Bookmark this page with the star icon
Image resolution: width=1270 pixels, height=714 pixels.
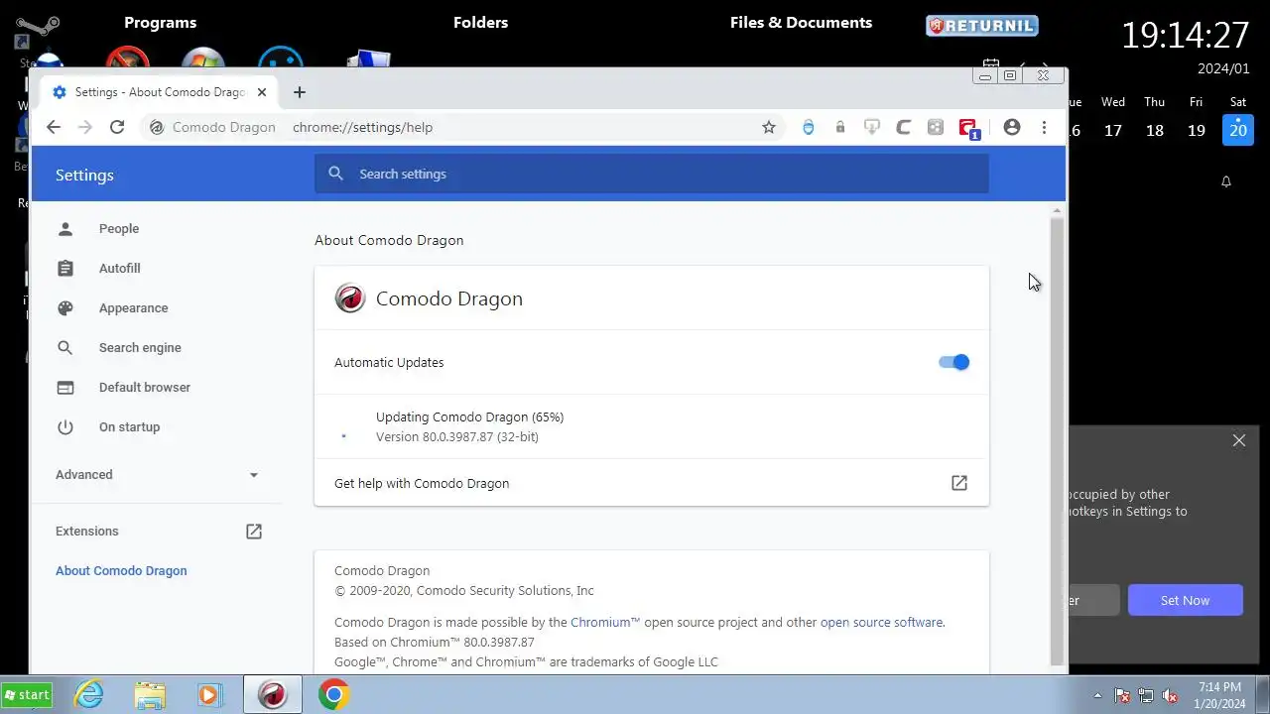(x=769, y=127)
